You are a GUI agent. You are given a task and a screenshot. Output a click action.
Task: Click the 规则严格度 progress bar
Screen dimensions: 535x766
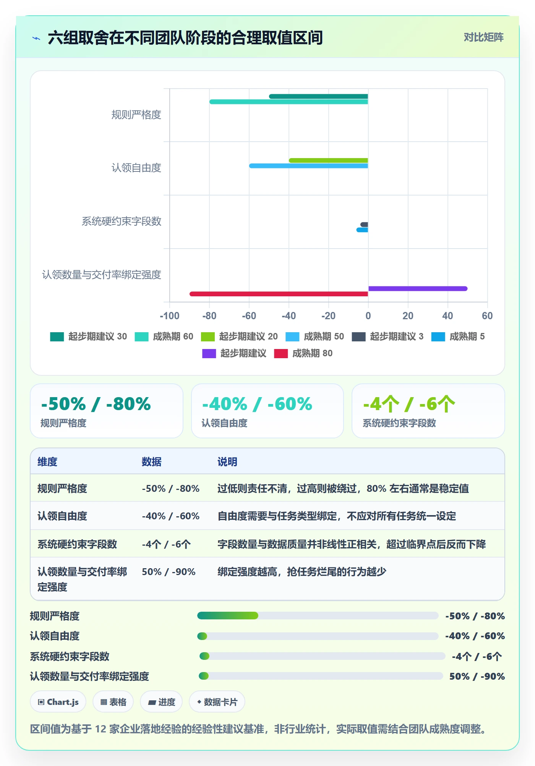coord(318,616)
